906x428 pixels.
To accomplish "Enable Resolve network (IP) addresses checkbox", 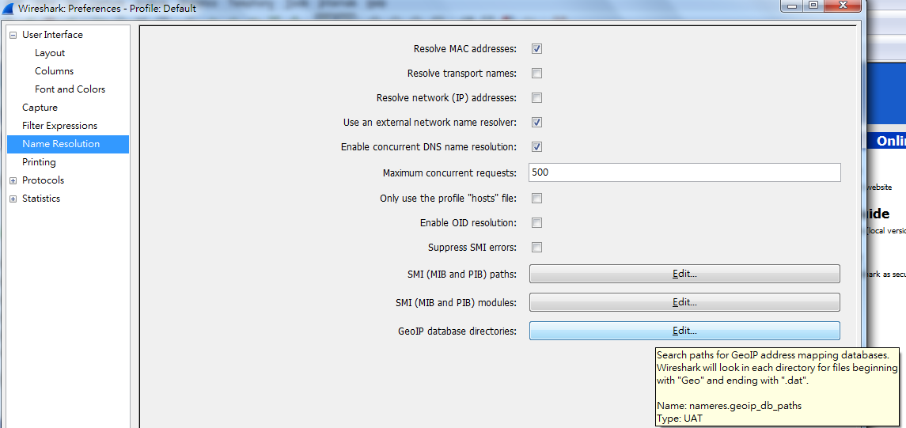I will 536,97.
